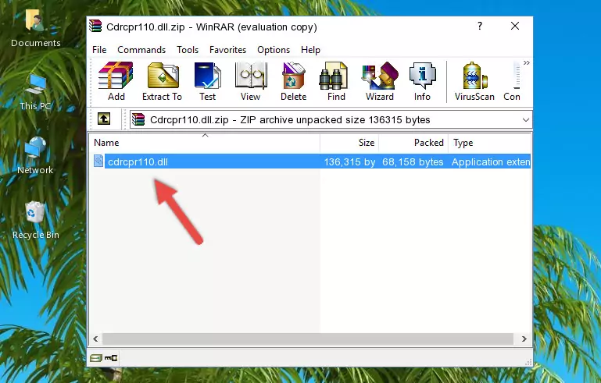Show archive Info

(x=422, y=81)
